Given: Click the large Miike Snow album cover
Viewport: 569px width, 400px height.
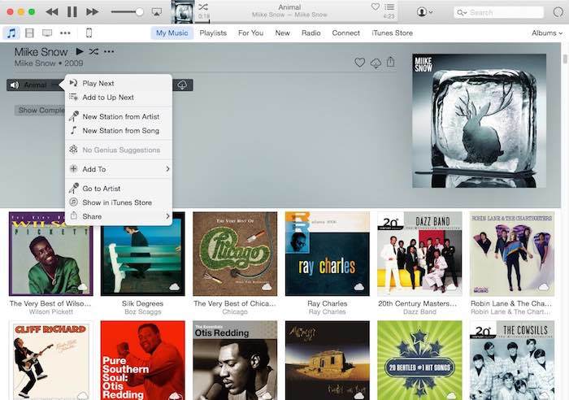Looking at the screenshot, I should (x=479, y=121).
